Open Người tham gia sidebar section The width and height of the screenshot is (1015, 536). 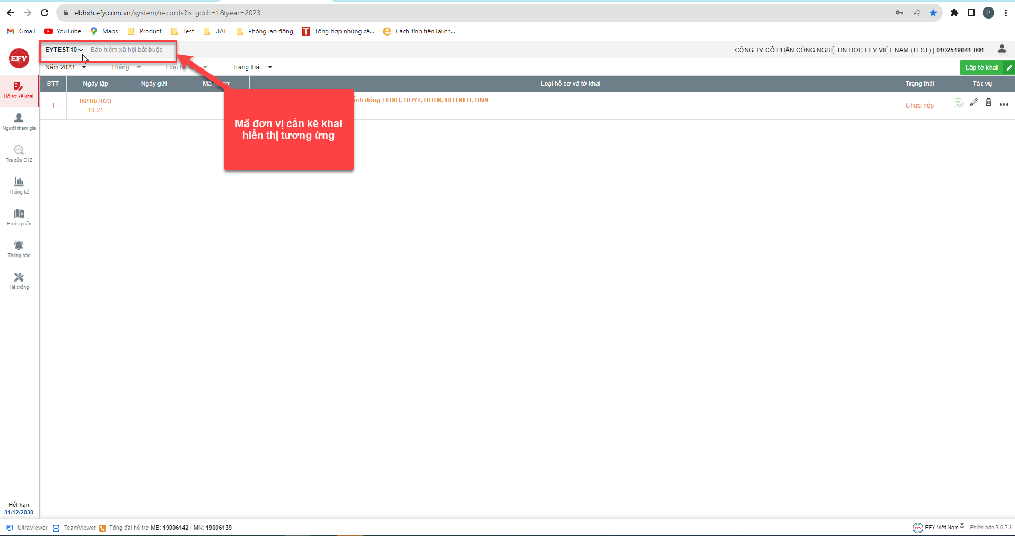click(x=19, y=121)
